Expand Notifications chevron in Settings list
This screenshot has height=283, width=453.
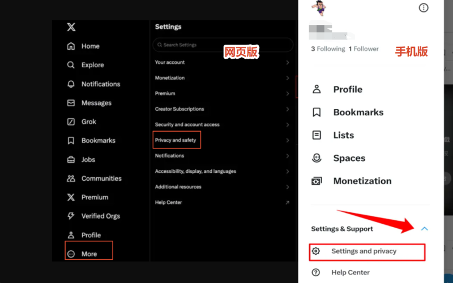coord(288,156)
